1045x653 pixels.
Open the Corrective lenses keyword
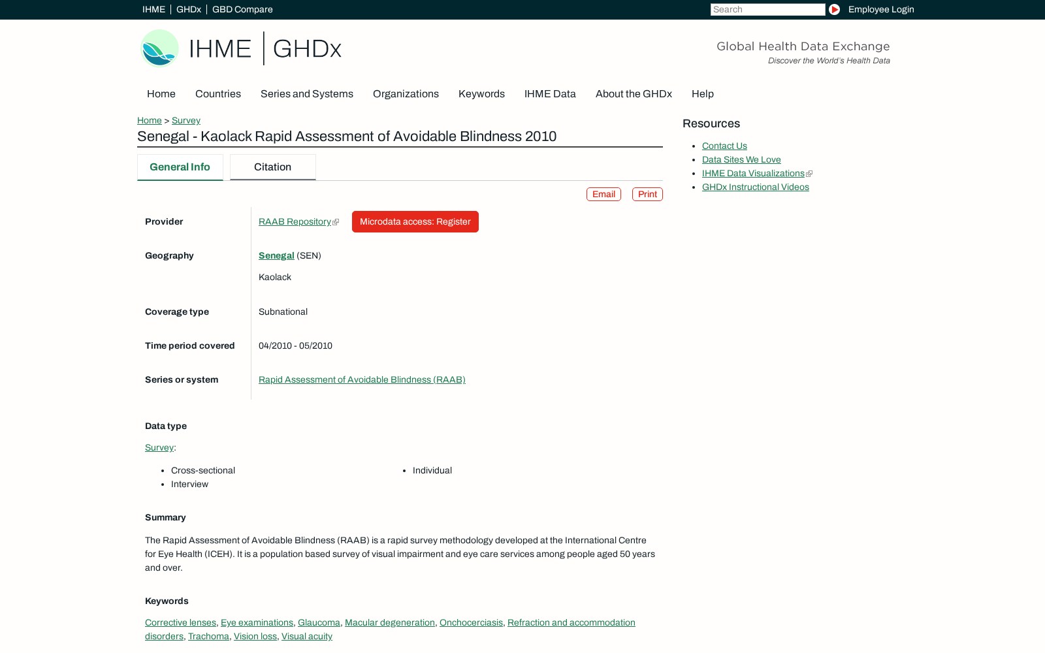click(x=180, y=623)
